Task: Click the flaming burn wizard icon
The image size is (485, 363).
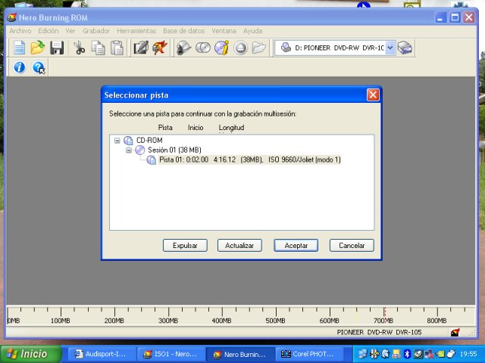Action: click(x=160, y=48)
